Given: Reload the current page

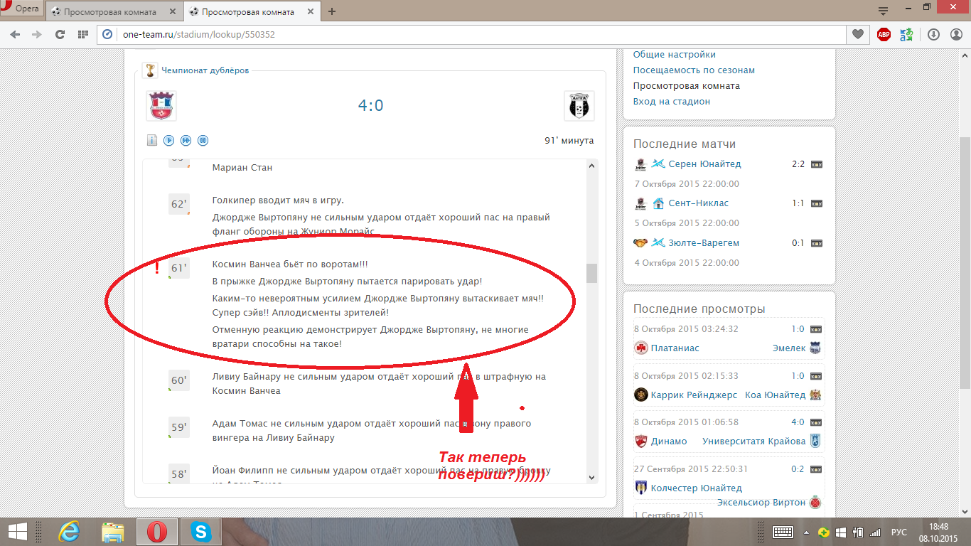Looking at the screenshot, I should 60,34.
